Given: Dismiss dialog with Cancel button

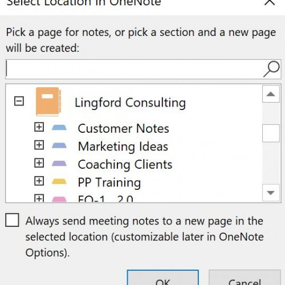Looking at the screenshot, I should point(245,278).
